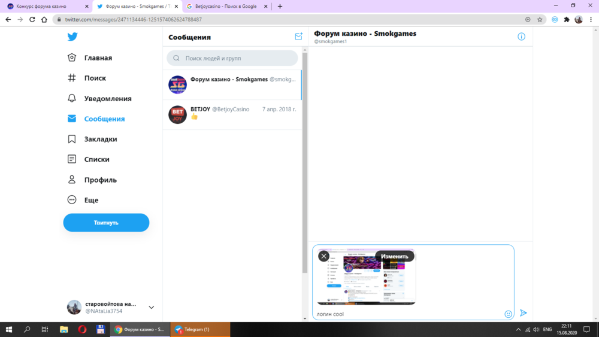This screenshot has height=337, width=599.
Task: Open the emoji picker
Action: [508, 314]
